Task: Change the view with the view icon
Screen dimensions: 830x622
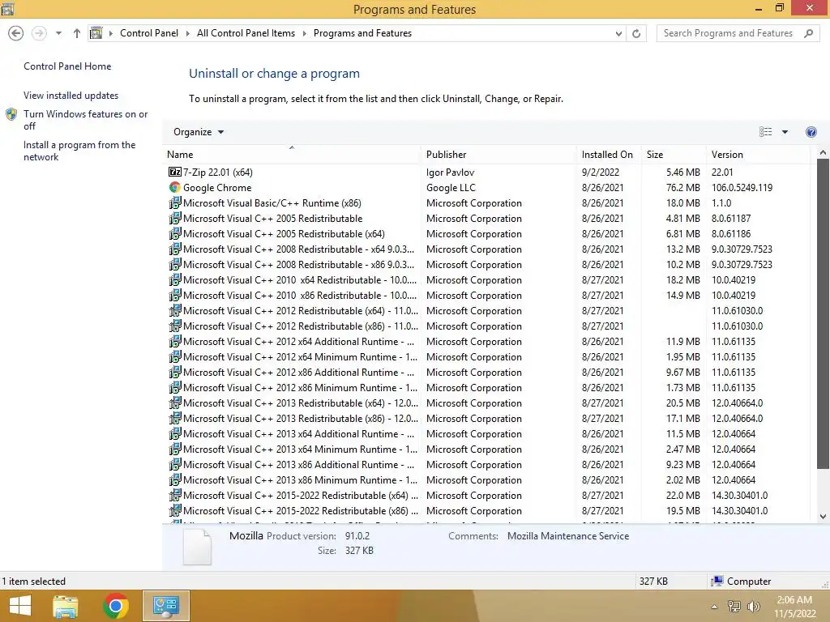Action: pyautogui.click(x=765, y=132)
